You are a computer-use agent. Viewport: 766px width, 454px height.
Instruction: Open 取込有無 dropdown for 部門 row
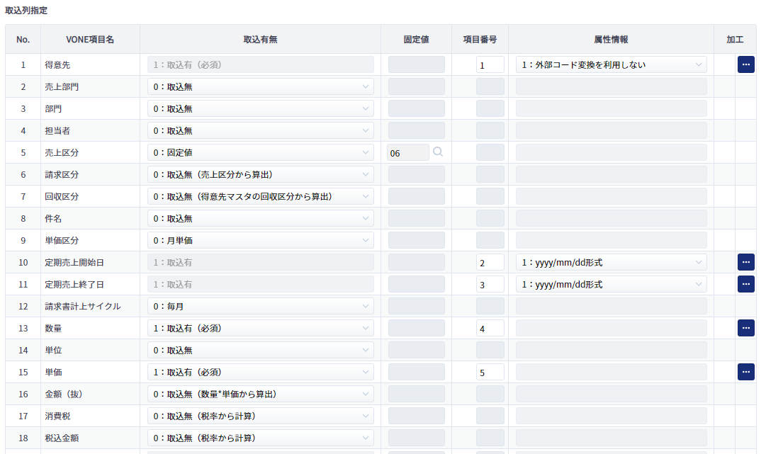point(260,108)
